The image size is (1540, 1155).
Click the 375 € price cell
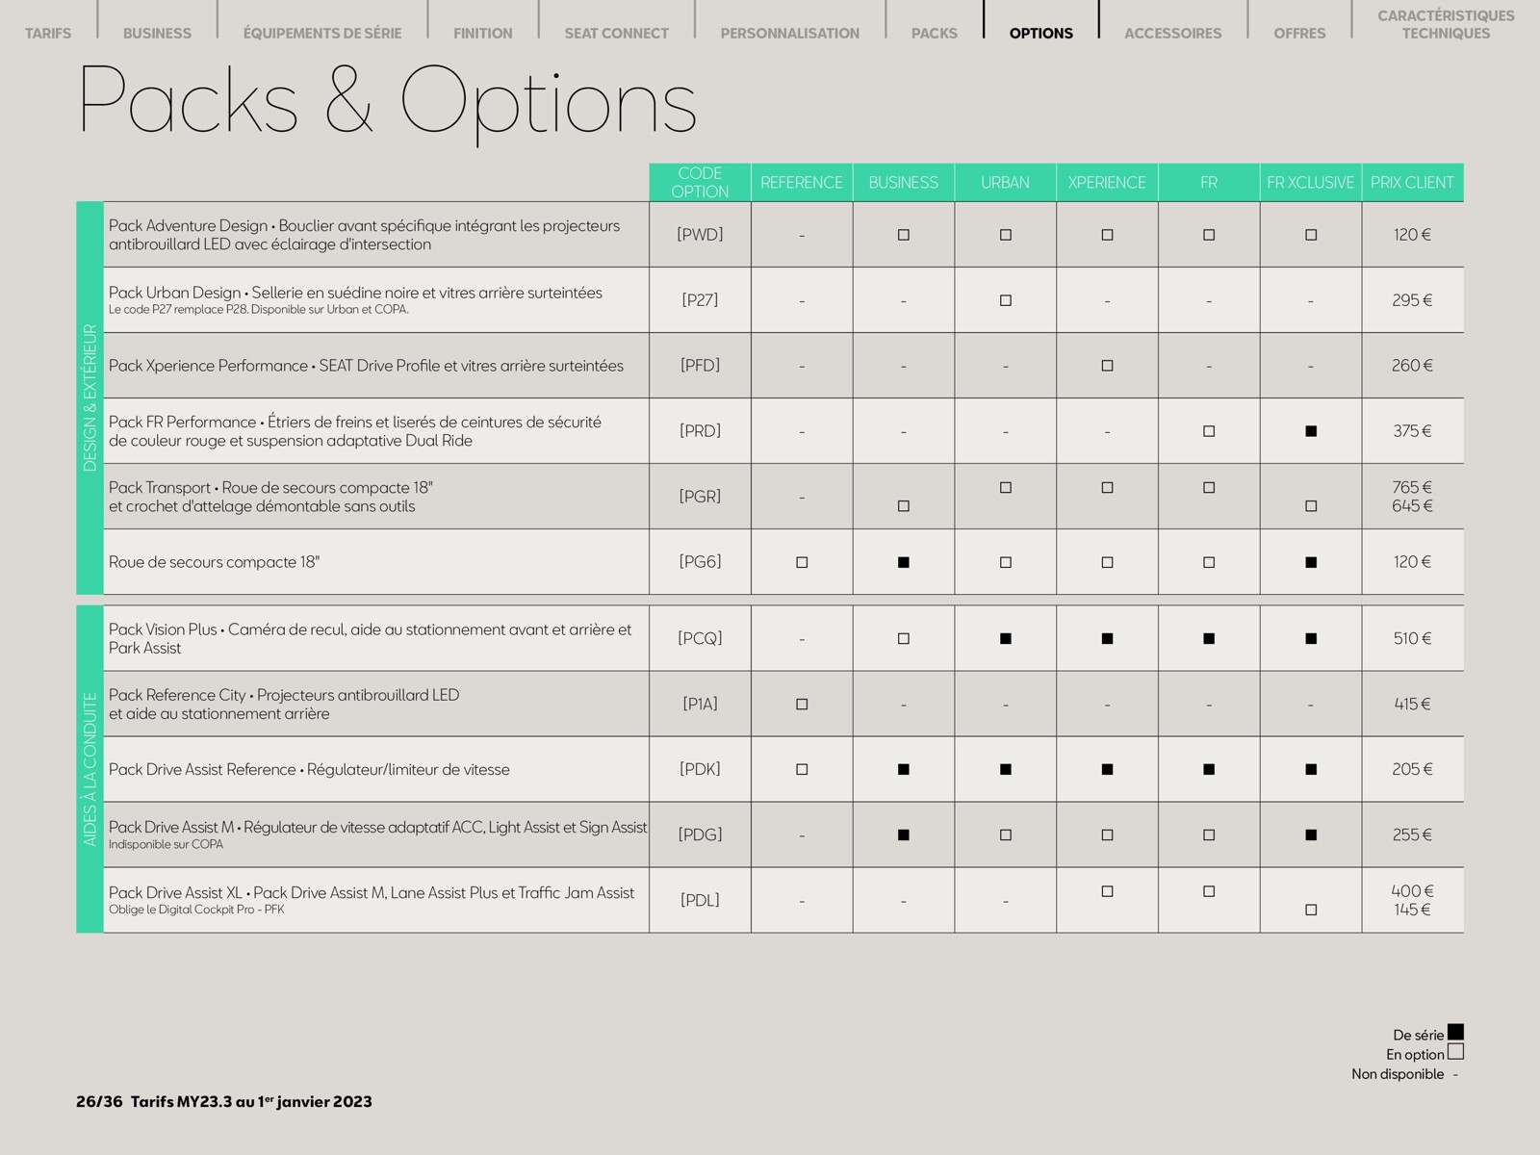coord(1413,431)
